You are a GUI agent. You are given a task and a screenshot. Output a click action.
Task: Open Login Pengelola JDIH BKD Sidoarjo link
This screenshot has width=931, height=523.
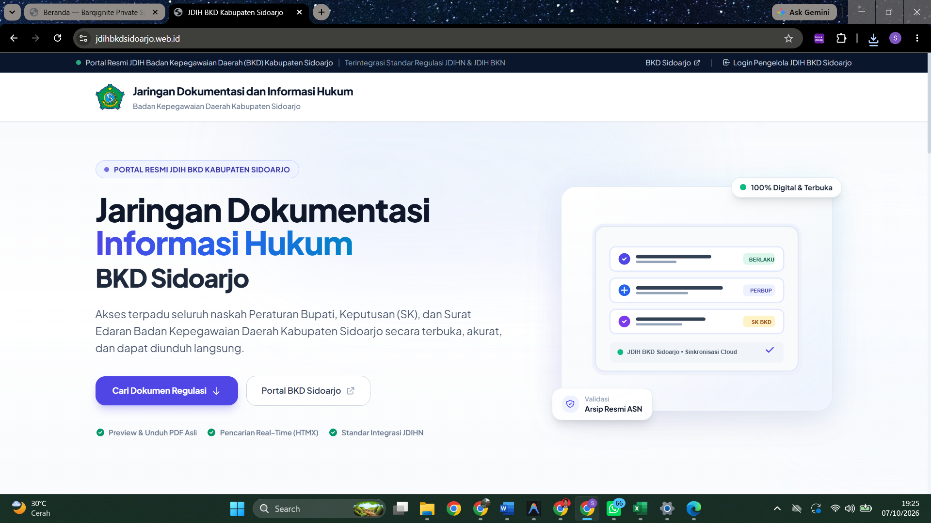(x=787, y=63)
